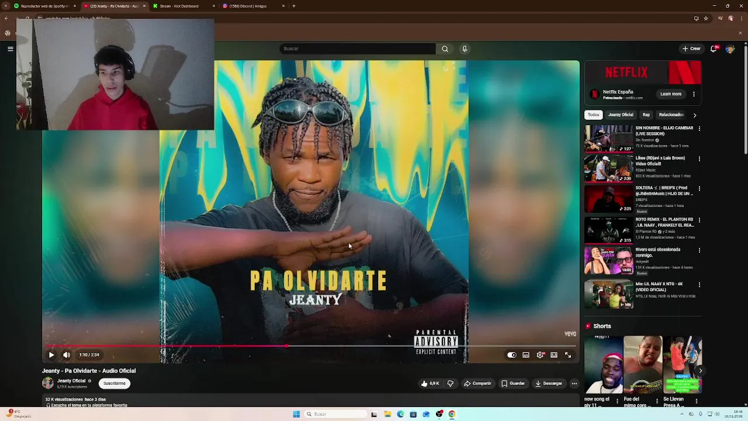Bookmark this page with star icon
Viewport: 748px width, 421px height.
point(706,18)
